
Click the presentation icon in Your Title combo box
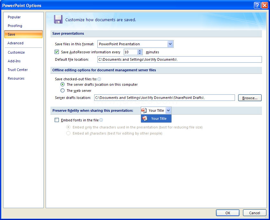click(144, 110)
